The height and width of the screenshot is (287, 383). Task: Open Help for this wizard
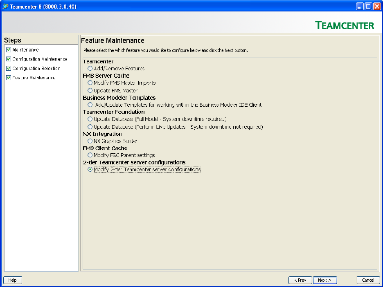(x=13, y=280)
